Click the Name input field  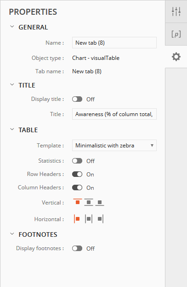coord(114,43)
